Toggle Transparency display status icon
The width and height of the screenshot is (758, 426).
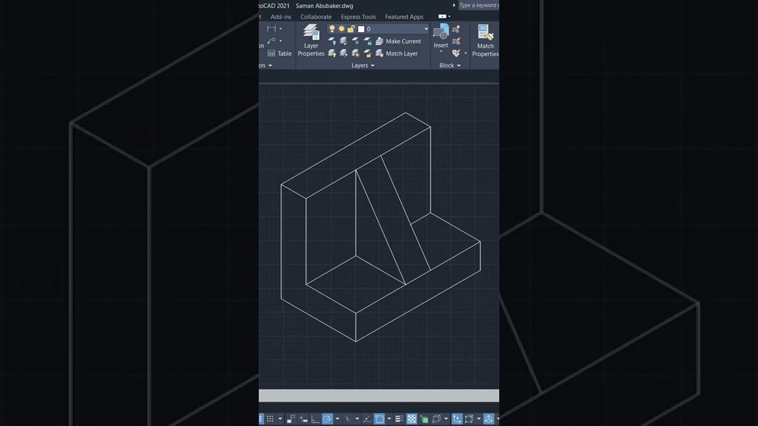click(x=412, y=419)
